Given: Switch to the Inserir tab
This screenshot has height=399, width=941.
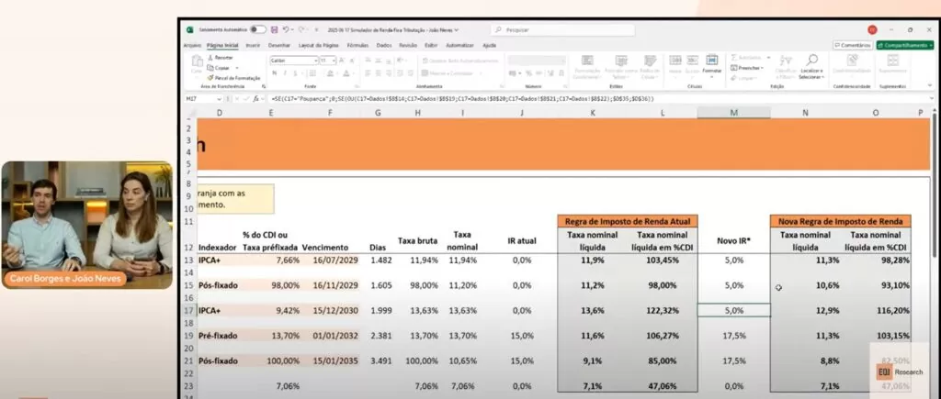Looking at the screenshot, I should 254,46.
